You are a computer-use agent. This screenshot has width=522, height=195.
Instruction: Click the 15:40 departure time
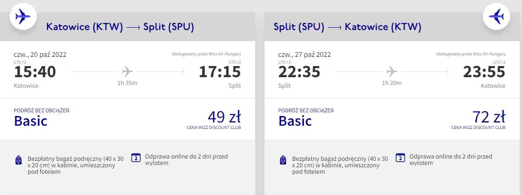pyautogui.click(x=35, y=72)
